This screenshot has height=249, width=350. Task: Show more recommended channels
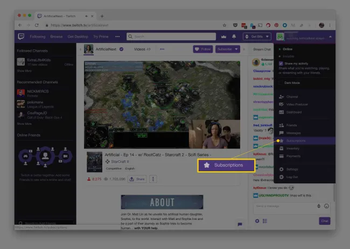[x=24, y=124]
